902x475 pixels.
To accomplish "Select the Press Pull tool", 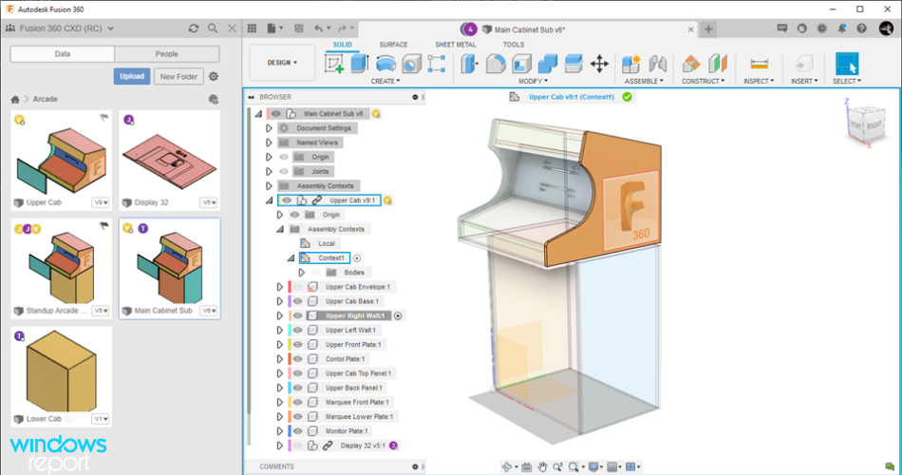I will pyautogui.click(x=469, y=64).
